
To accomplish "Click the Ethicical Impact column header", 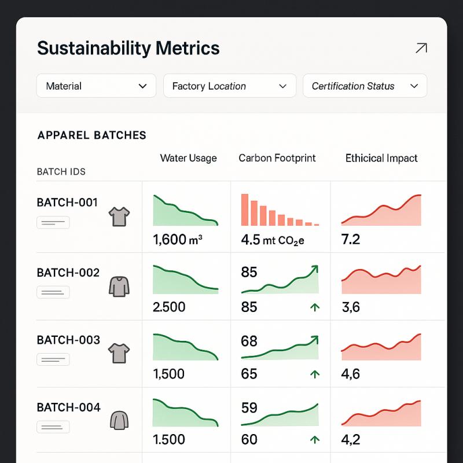I will [381, 158].
